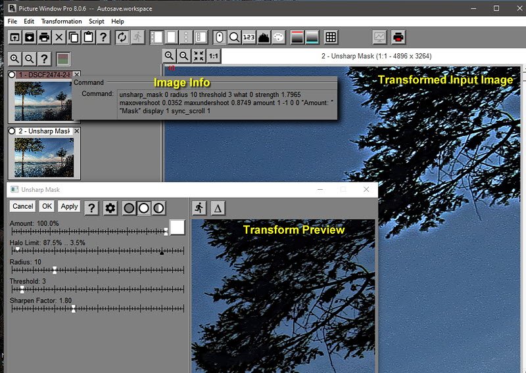Click the Unsharp Mask image thumbnail
The height and width of the screenshot is (373, 526).
coord(43,157)
